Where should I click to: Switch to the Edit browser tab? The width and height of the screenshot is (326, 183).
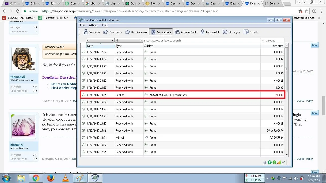53,4
